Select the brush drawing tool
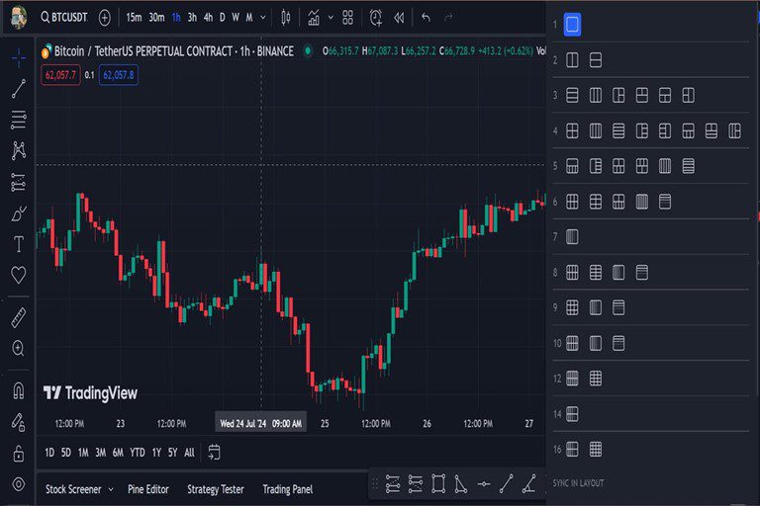This screenshot has height=506, width=760. [x=19, y=213]
